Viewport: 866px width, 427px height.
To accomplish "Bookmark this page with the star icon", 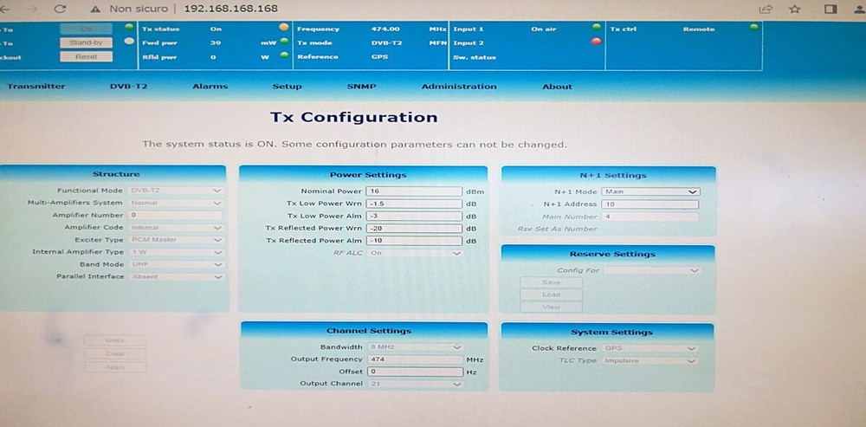I will pos(795,9).
